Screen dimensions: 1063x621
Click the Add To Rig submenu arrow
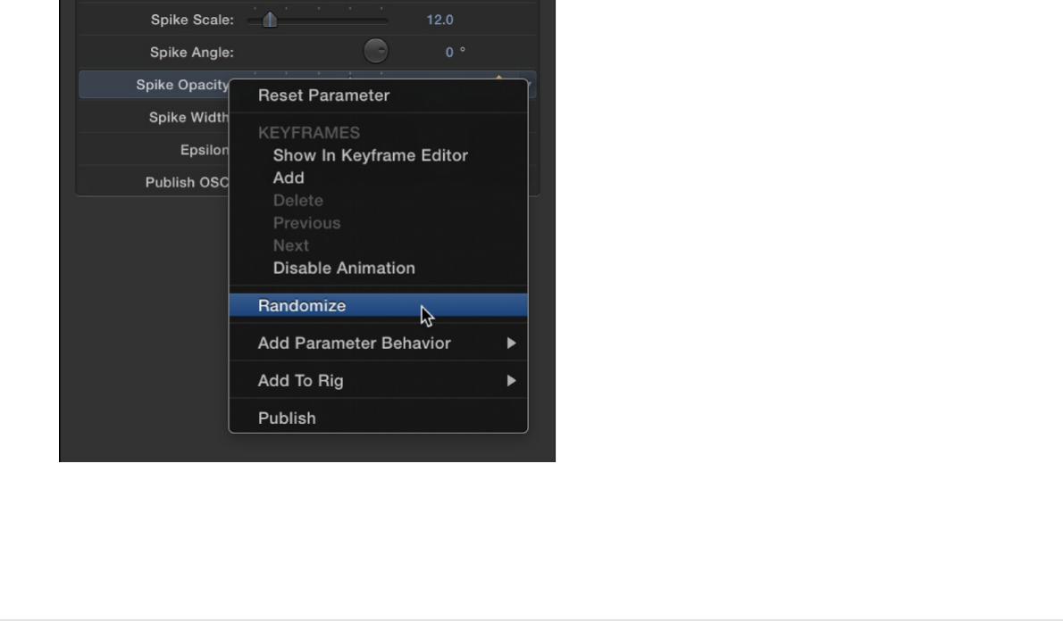[x=511, y=381]
